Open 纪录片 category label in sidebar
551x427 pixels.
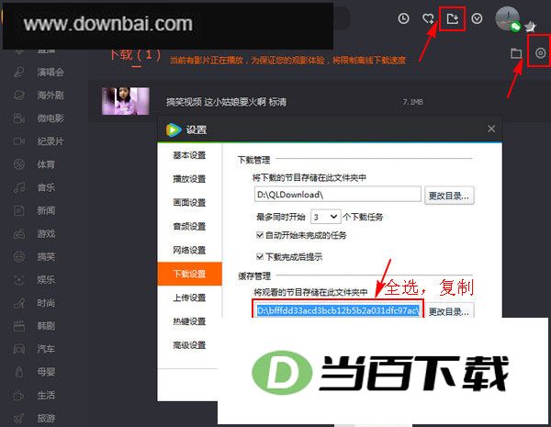point(51,141)
